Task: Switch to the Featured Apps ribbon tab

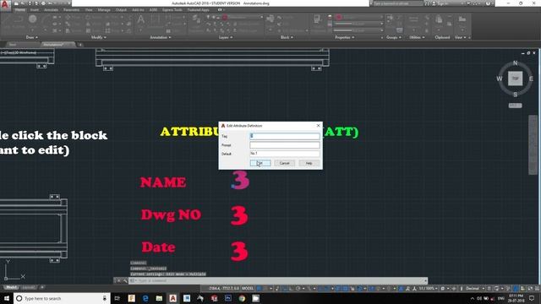Action: (x=199, y=9)
